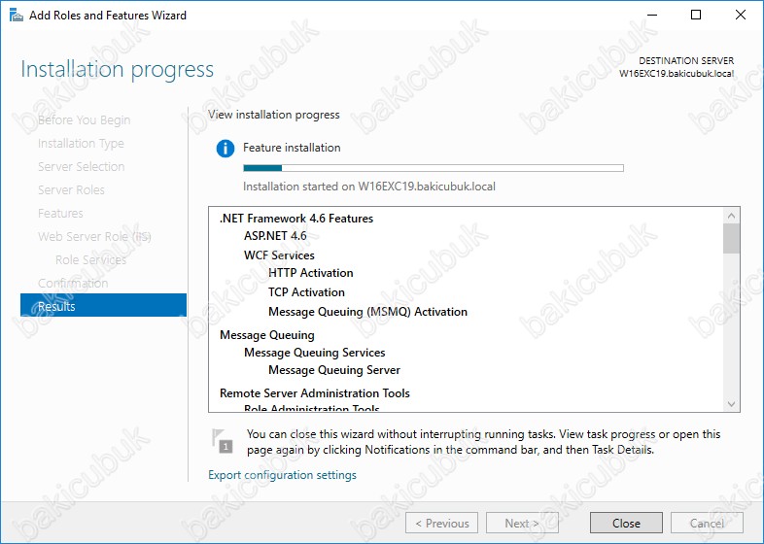Click the 'Message Queuing Services' entry

pyautogui.click(x=315, y=353)
